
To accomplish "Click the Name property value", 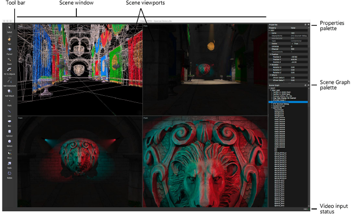I will pyautogui.click(x=299, y=33).
